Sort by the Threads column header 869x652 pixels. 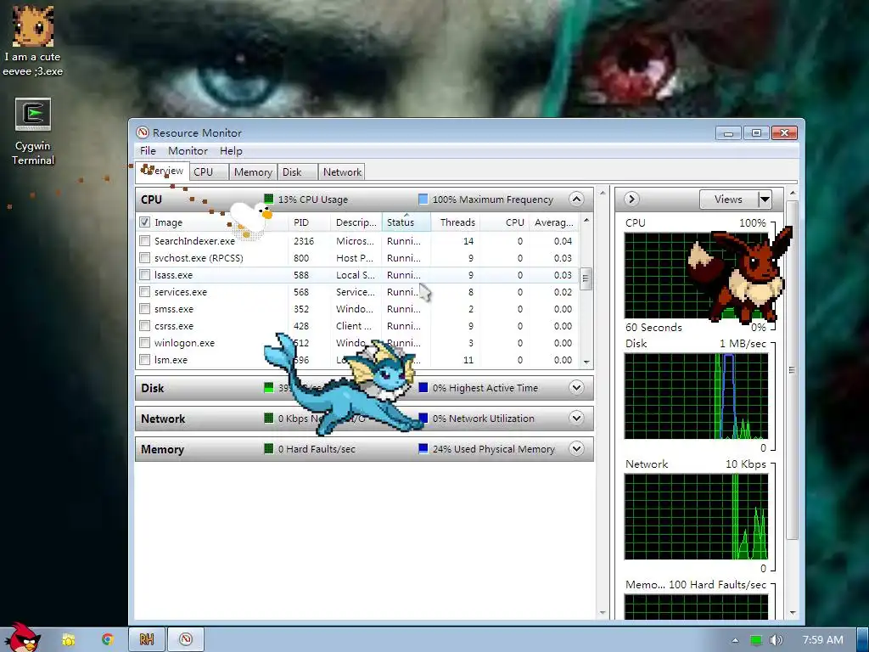pos(455,222)
